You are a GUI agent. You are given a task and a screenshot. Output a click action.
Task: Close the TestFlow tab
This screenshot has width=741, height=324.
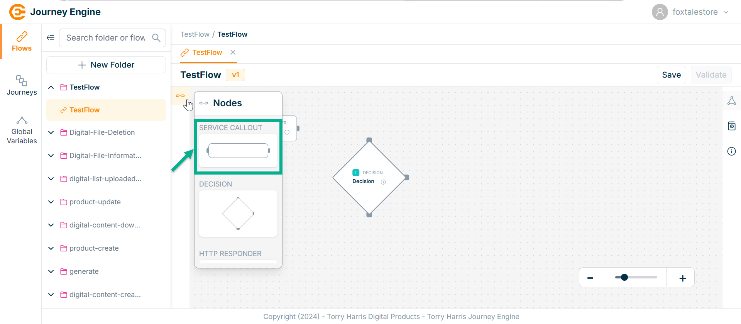coord(233,53)
